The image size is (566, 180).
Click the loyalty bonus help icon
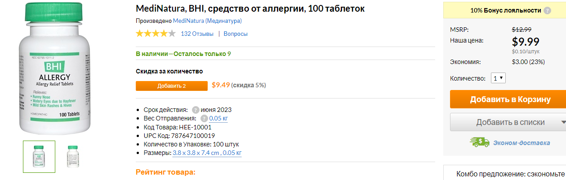(547, 10)
